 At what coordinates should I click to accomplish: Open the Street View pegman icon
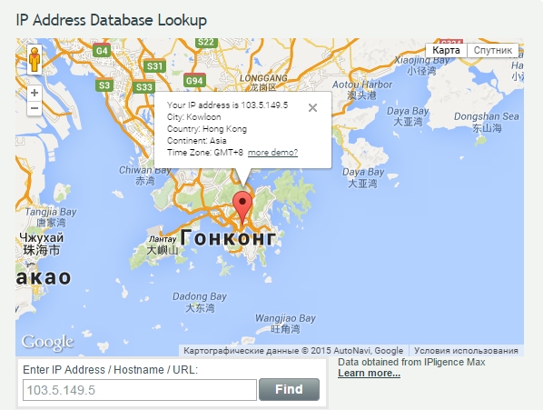(35, 59)
